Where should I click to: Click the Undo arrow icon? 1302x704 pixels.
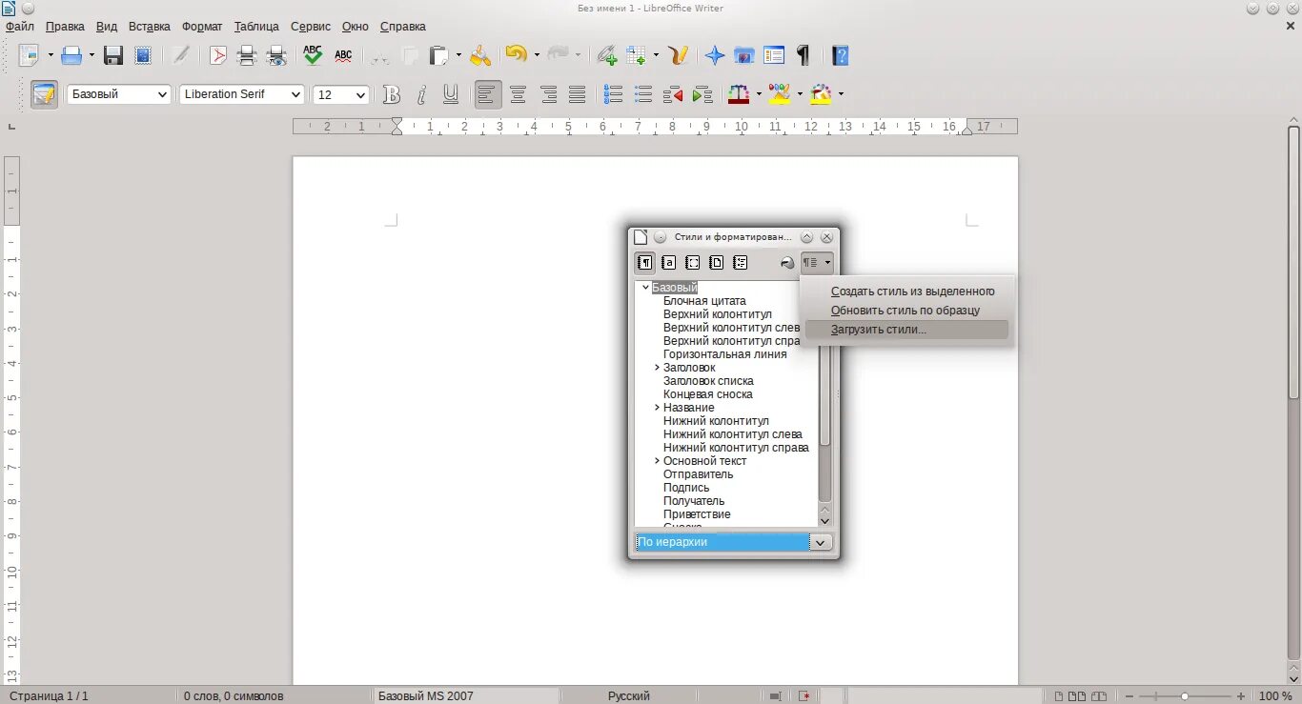pos(516,55)
